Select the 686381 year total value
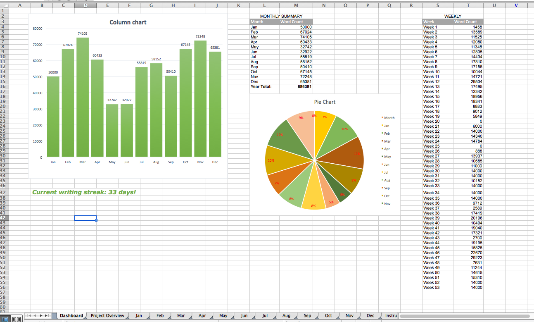 (296, 86)
